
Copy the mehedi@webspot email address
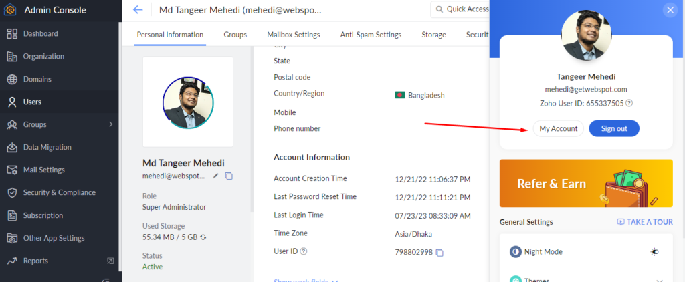(229, 176)
